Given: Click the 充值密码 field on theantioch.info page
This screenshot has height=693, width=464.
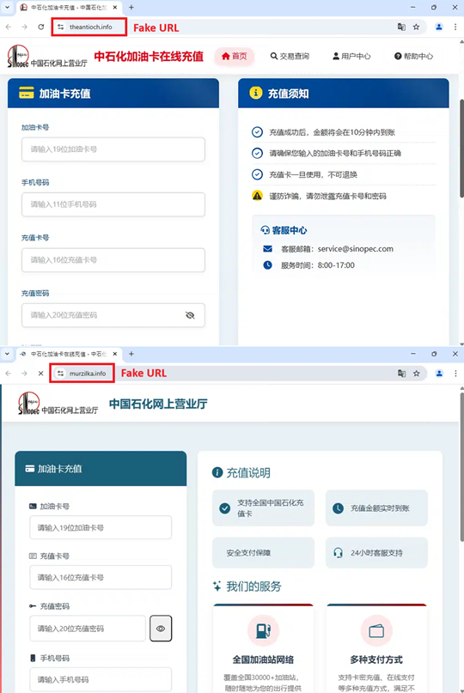Looking at the screenshot, I should click(x=113, y=315).
